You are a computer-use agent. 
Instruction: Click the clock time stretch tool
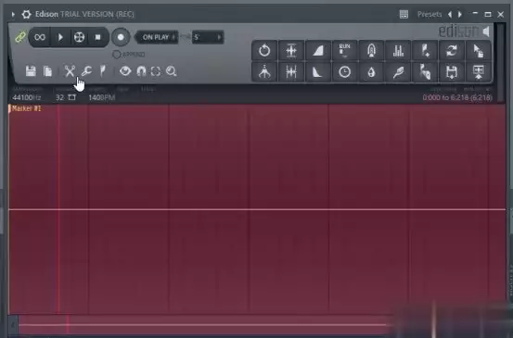(344, 72)
